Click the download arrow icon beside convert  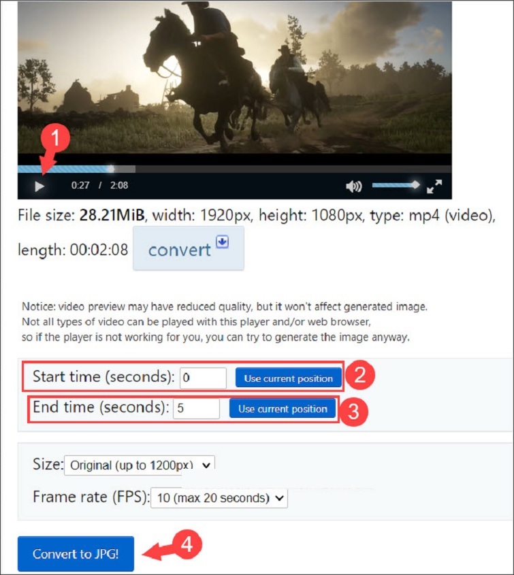point(223,242)
